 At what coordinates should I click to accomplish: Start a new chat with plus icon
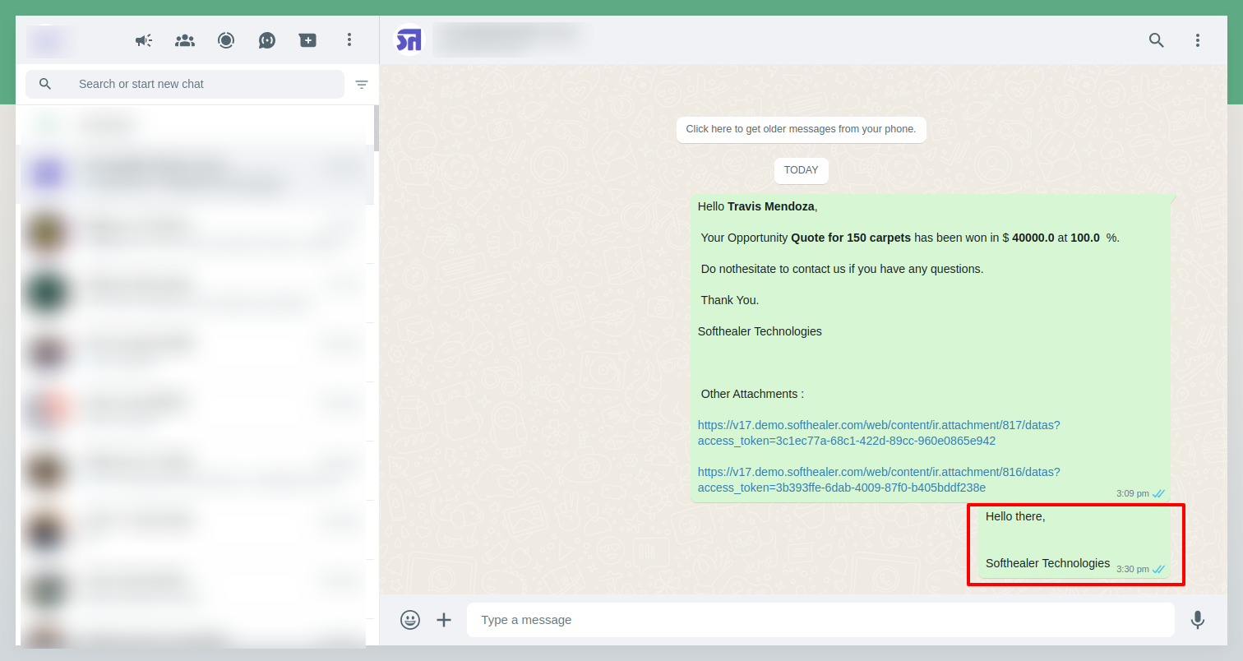[x=308, y=39]
